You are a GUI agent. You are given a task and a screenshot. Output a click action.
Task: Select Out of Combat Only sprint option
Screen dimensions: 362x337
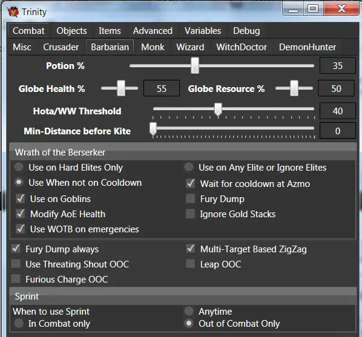click(189, 323)
